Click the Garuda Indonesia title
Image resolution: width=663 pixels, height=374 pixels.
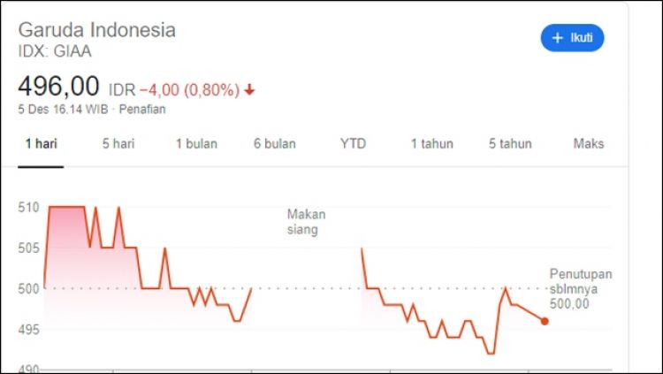click(x=97, y=29)
